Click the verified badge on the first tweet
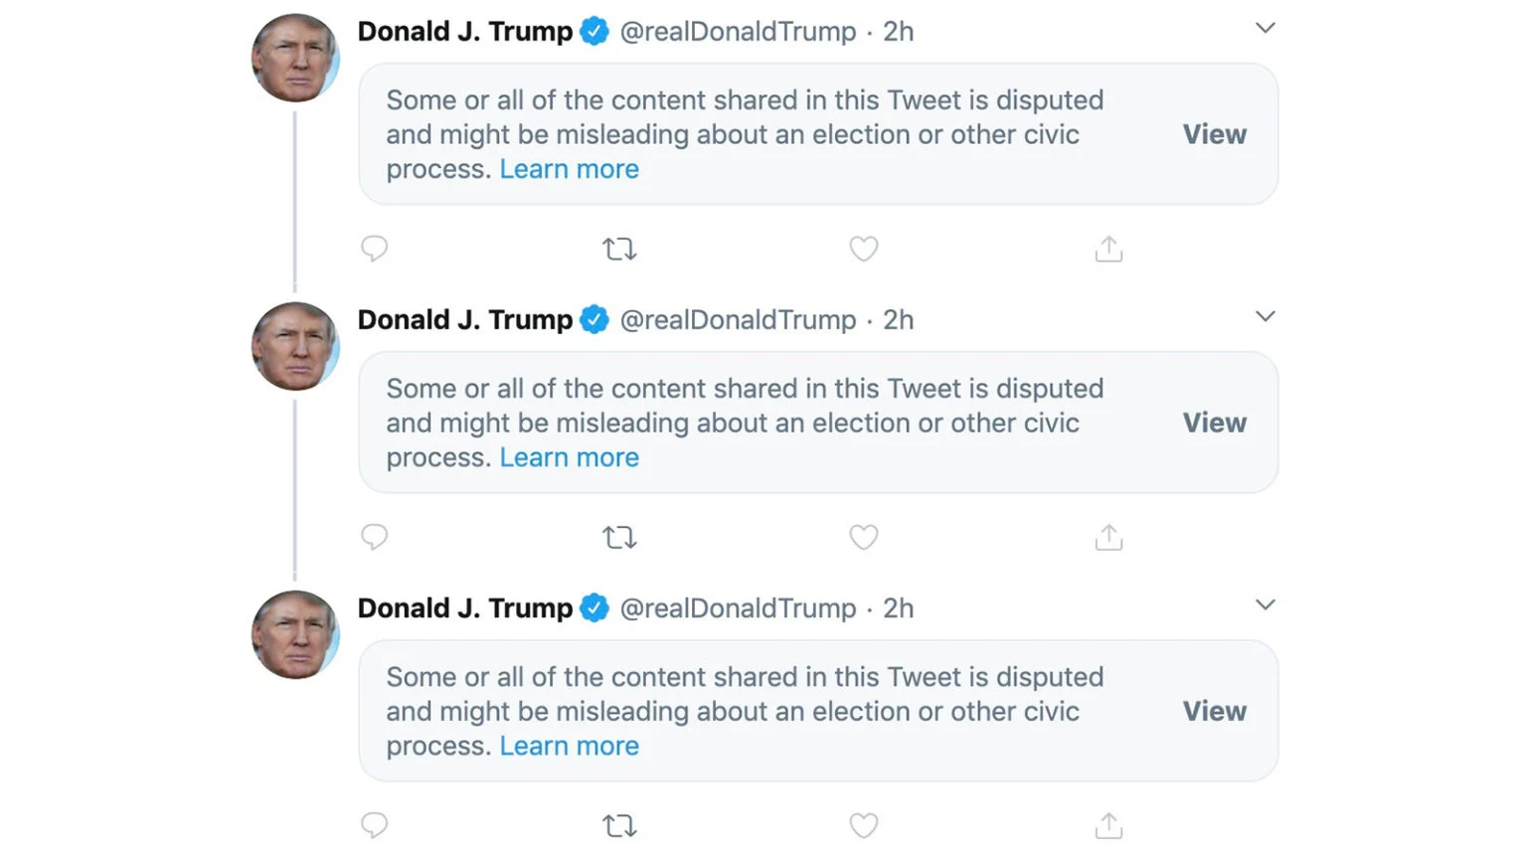The width and height of the screenshot is (1527, 859). click(x=594, y=31)
